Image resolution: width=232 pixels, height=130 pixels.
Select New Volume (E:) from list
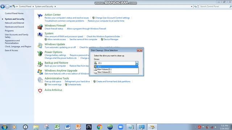point(116,72)
